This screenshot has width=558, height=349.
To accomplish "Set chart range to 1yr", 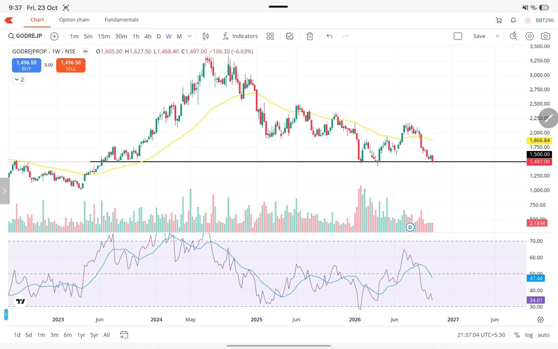I will click(81, 335).
